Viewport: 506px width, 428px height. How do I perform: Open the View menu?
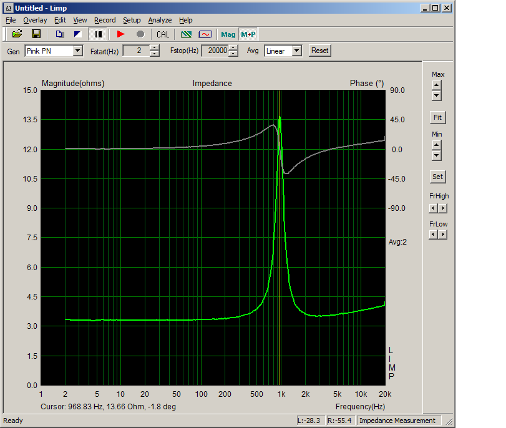80,20
